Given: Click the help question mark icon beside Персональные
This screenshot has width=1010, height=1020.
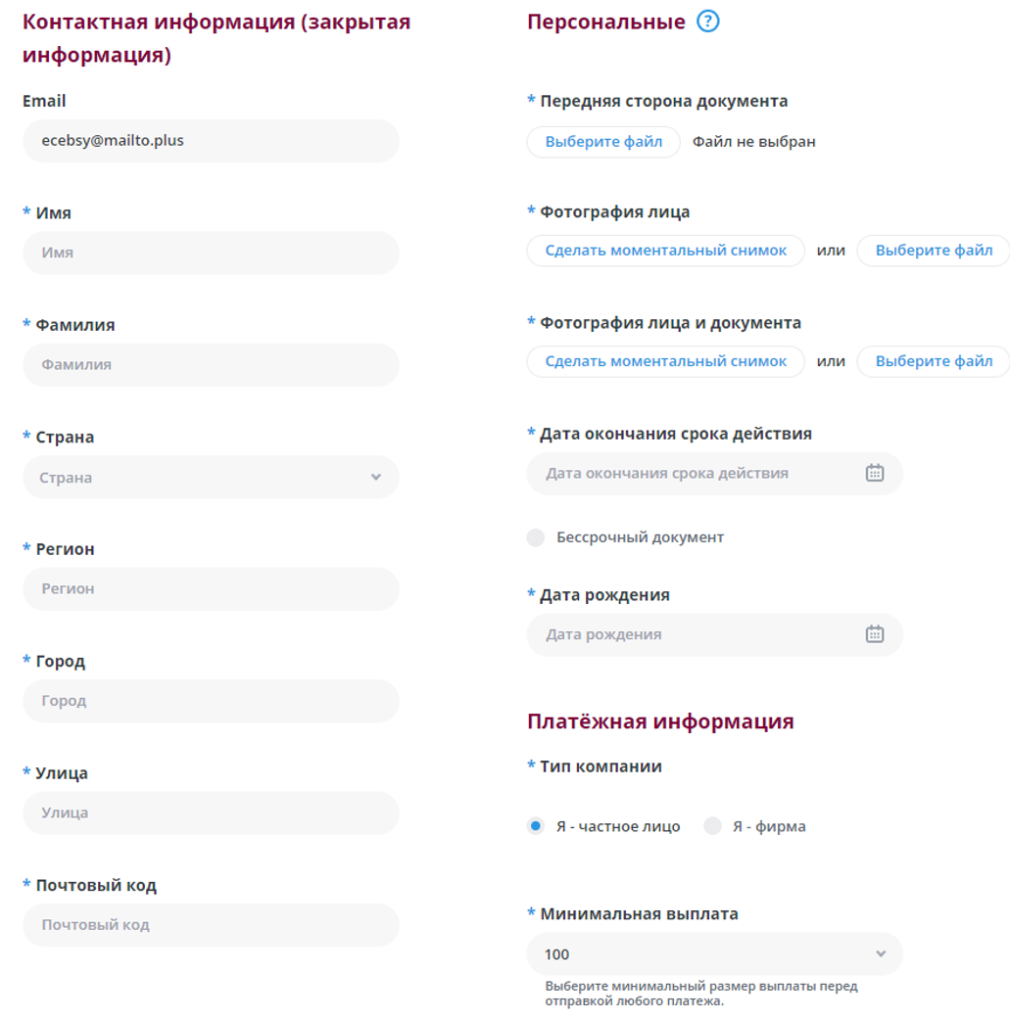Looking at the screenshot, I should 707,22.
